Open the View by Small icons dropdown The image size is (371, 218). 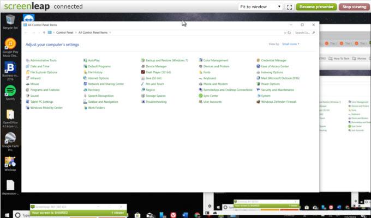[291, 44]
